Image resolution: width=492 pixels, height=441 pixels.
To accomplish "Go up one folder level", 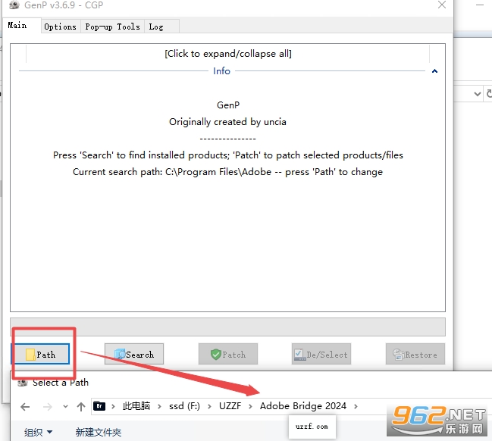I will point(81,407).
